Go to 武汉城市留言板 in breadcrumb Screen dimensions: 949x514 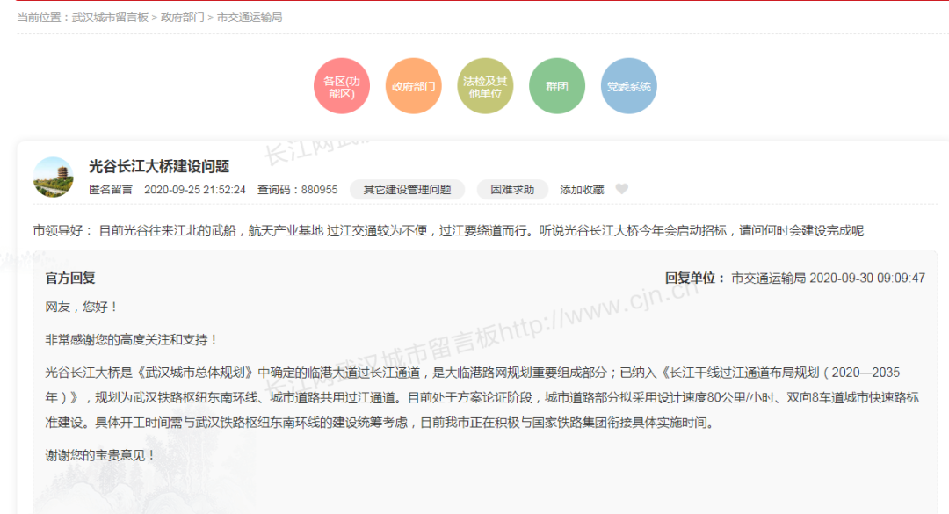[110, 18]
